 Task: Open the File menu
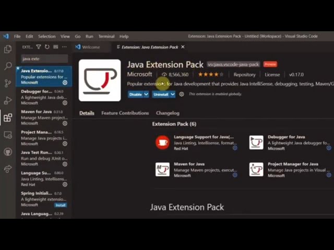coord(17,36)
